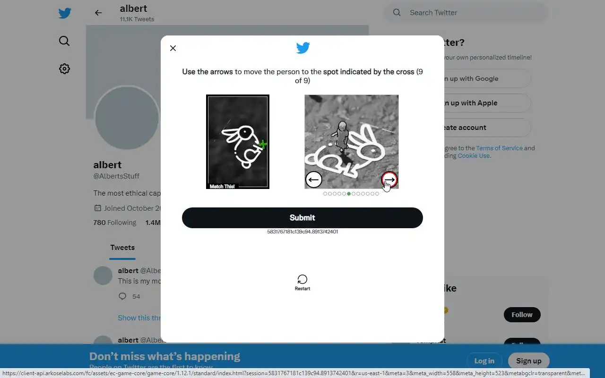This screenshot has height=378, width=605.
Task: Click the right arrow on puzzle image
Action: click(x=389, y=180)
